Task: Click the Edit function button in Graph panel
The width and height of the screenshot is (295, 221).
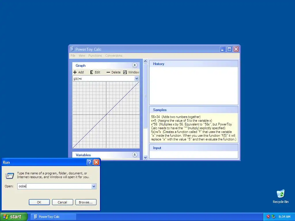Action: coord(95,72)
